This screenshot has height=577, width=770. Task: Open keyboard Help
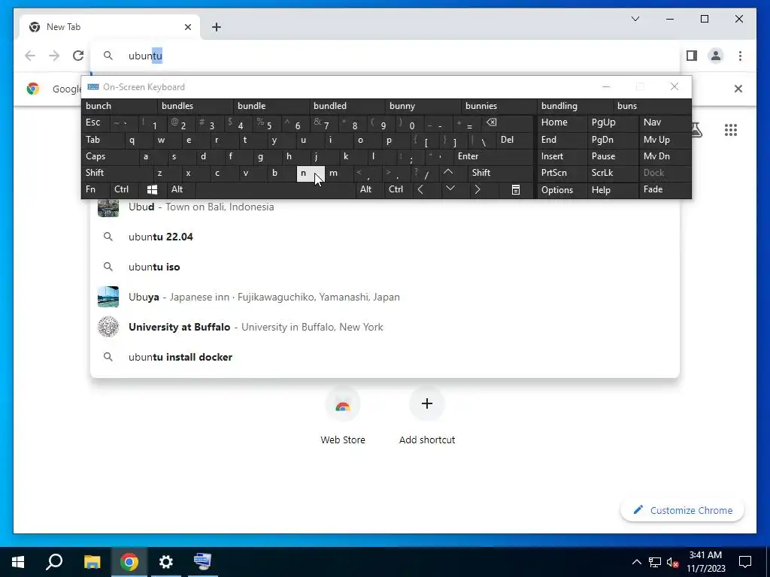click(612, 190)
